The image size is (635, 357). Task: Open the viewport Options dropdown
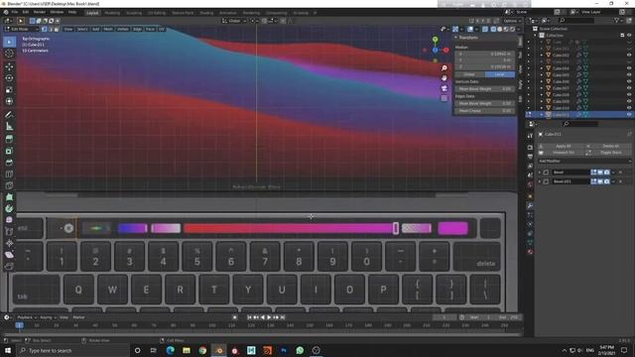[x=512, y=21]
